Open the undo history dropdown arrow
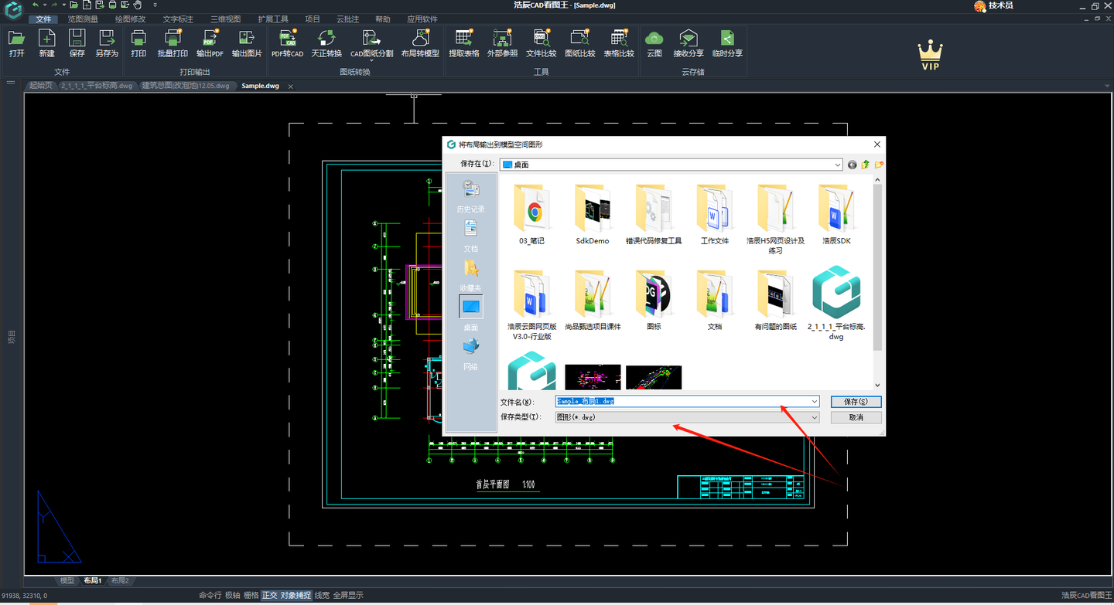The image size is (1114, 605). tap(44, 5)
